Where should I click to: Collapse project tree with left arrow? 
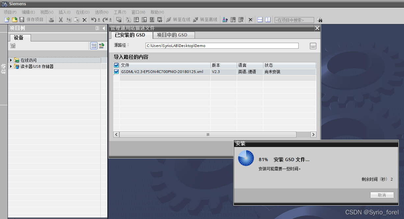point(104,28)
